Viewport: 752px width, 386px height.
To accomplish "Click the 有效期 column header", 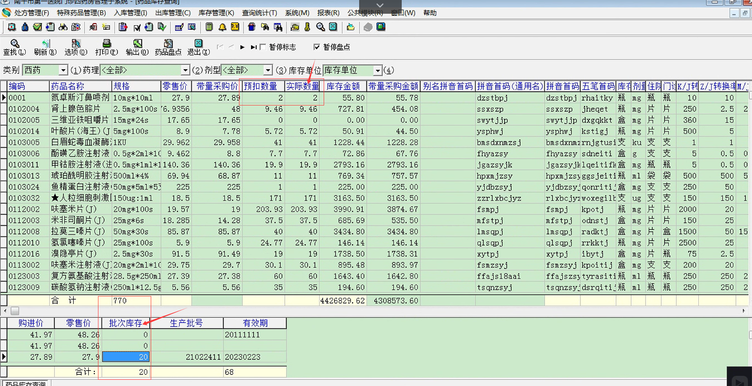I will [x=255, y=323].
